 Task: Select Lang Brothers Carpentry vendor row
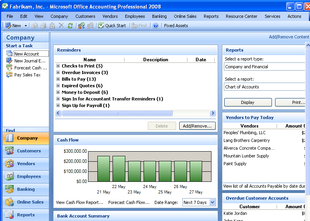click(x=264, y=140)
